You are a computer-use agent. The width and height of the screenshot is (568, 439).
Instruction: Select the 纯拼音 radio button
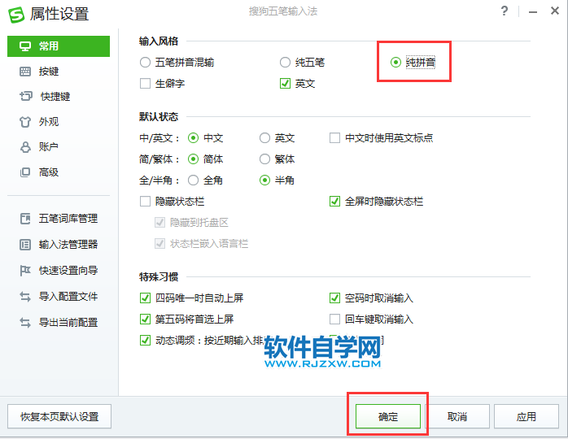coord(395,63)
